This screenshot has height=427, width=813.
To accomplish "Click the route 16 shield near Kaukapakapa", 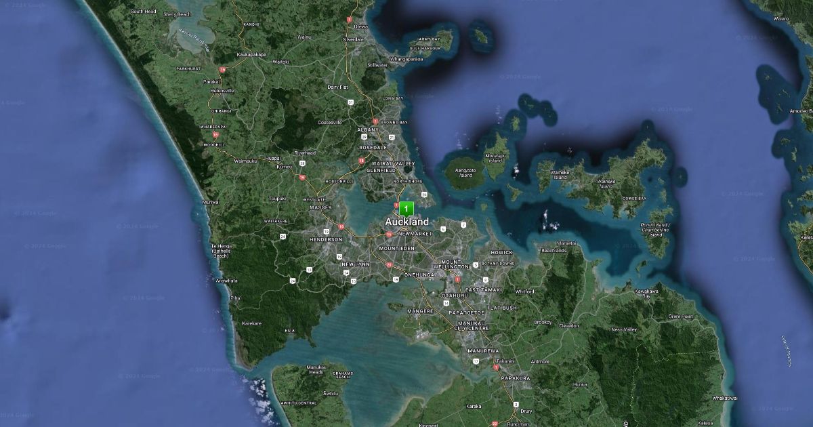I will click(x=222, y=70).
